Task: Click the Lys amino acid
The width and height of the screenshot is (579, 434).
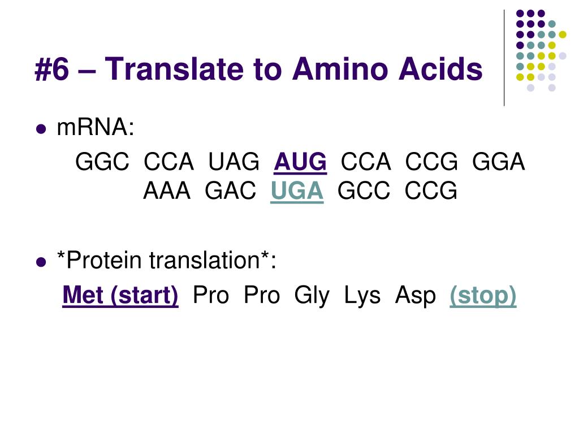Action: pyautogui.click(x=362, y=296)
